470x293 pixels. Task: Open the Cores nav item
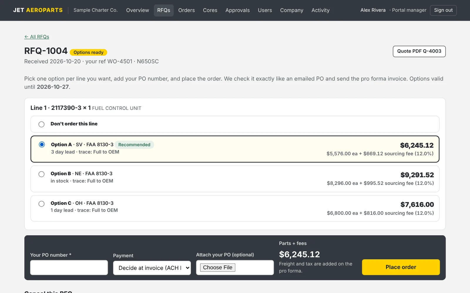click(x=210, y=10)
